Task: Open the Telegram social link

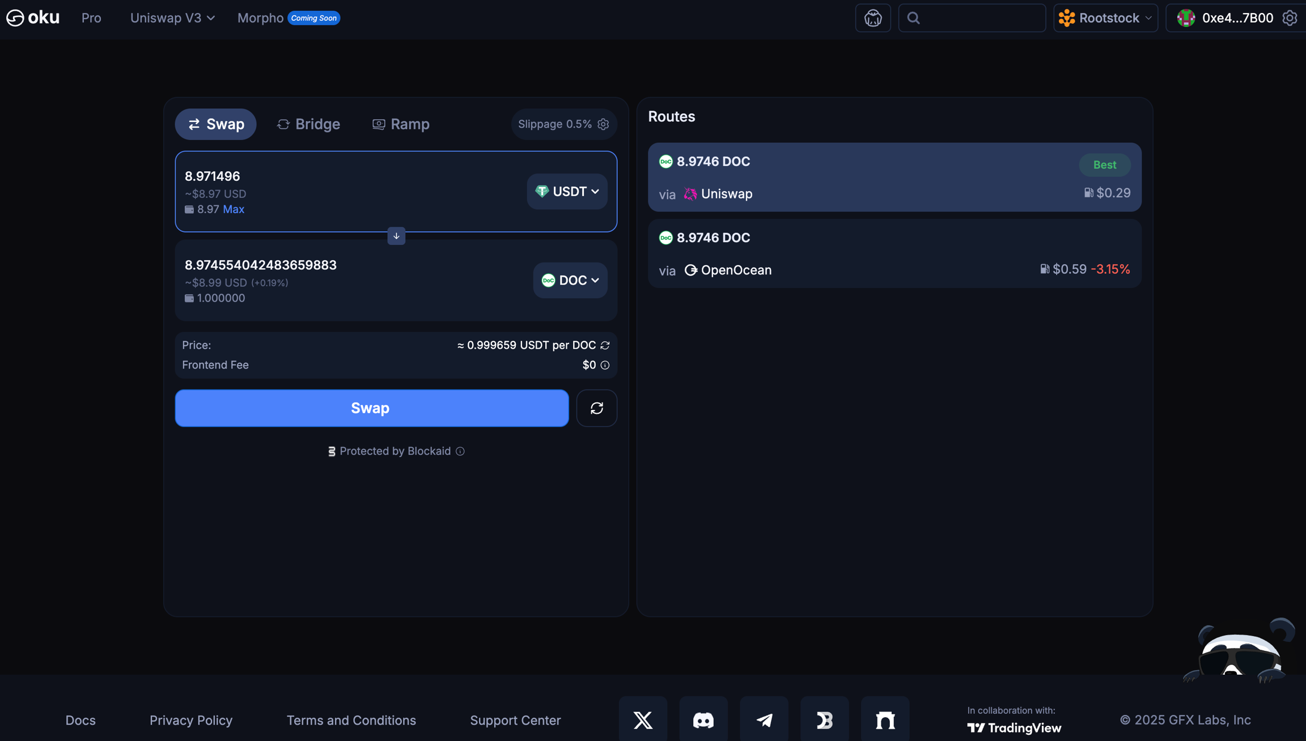Action: (764, 719)
